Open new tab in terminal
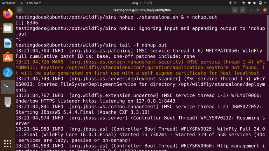This screenshot has height=151, width=269. [x=20, y=10]
